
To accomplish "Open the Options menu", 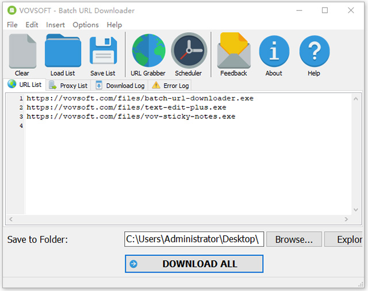I will [x=86, y=25].
